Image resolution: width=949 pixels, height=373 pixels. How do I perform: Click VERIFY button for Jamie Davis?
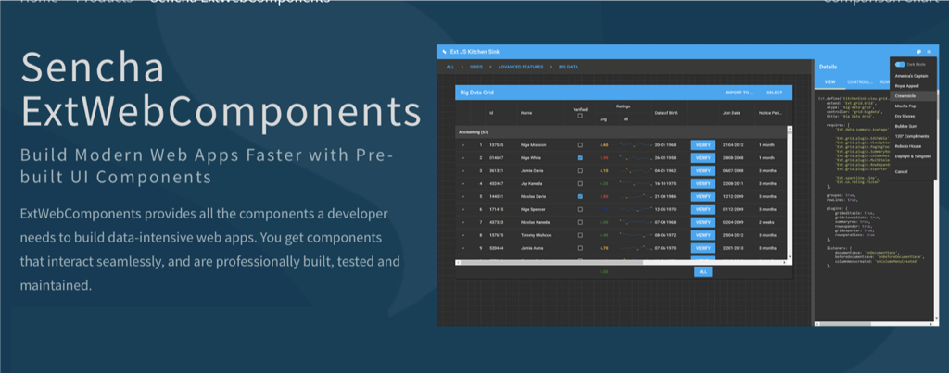click(x=702, y=171)
